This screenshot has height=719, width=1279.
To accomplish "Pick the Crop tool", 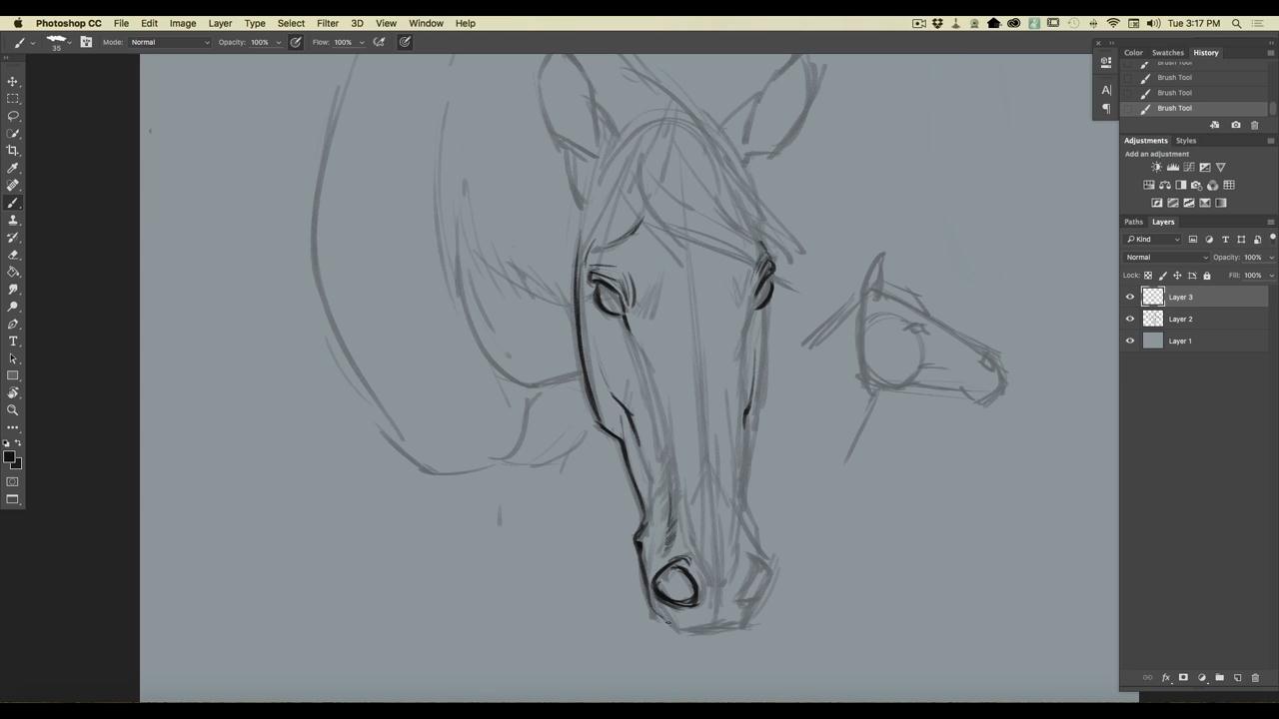I will 13,151.
